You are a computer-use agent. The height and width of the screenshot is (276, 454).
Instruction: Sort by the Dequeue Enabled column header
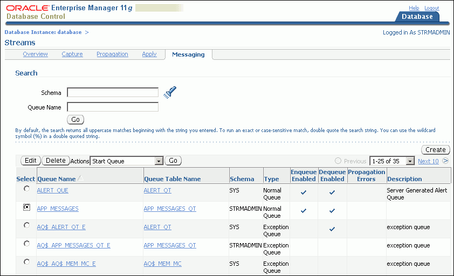332,176
